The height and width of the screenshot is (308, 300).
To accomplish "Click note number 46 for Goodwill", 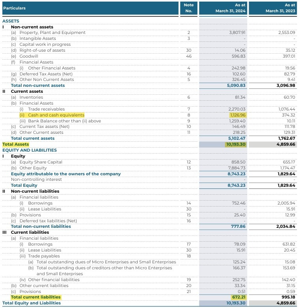I will (189, 56).
